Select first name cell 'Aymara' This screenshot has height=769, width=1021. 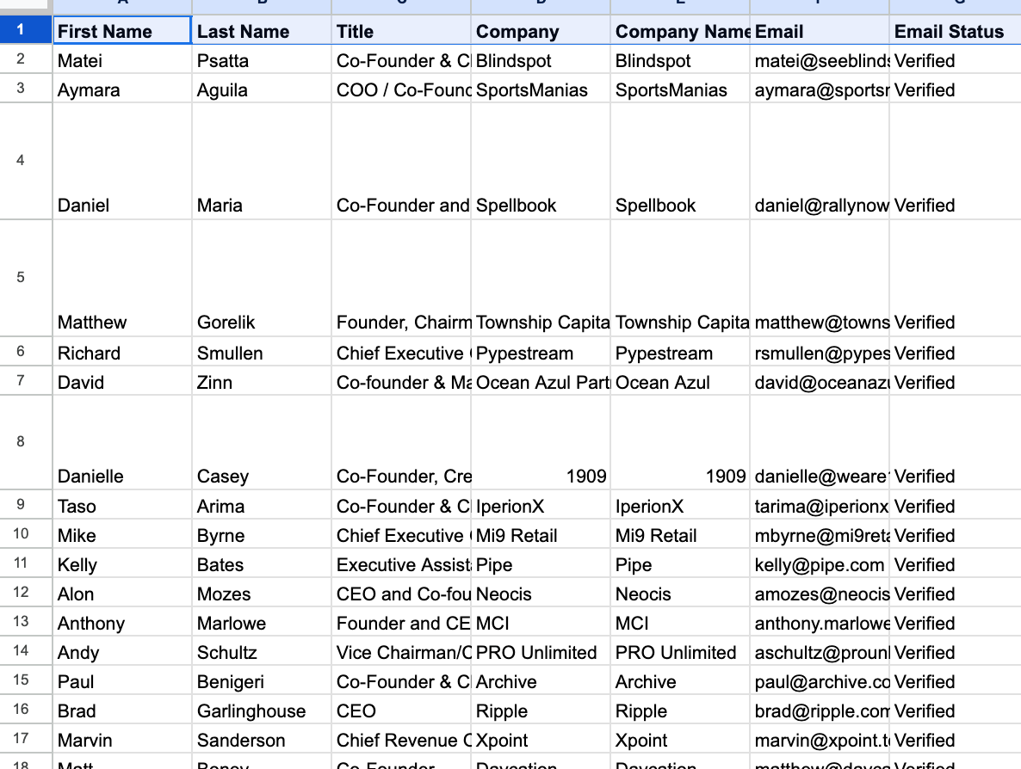point(122,89)
